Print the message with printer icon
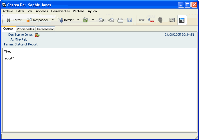 [120, 20]
